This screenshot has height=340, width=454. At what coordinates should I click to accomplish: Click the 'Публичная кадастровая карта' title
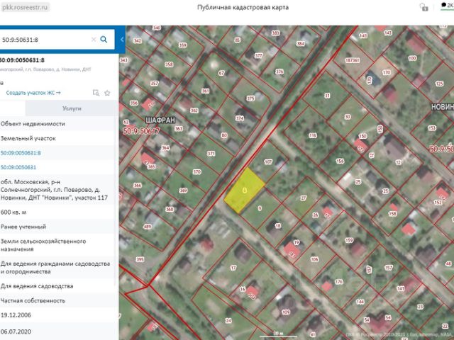coord(243,8)
